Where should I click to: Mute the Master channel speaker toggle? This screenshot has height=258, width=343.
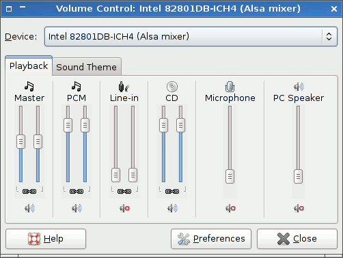(x=29, y=208)
